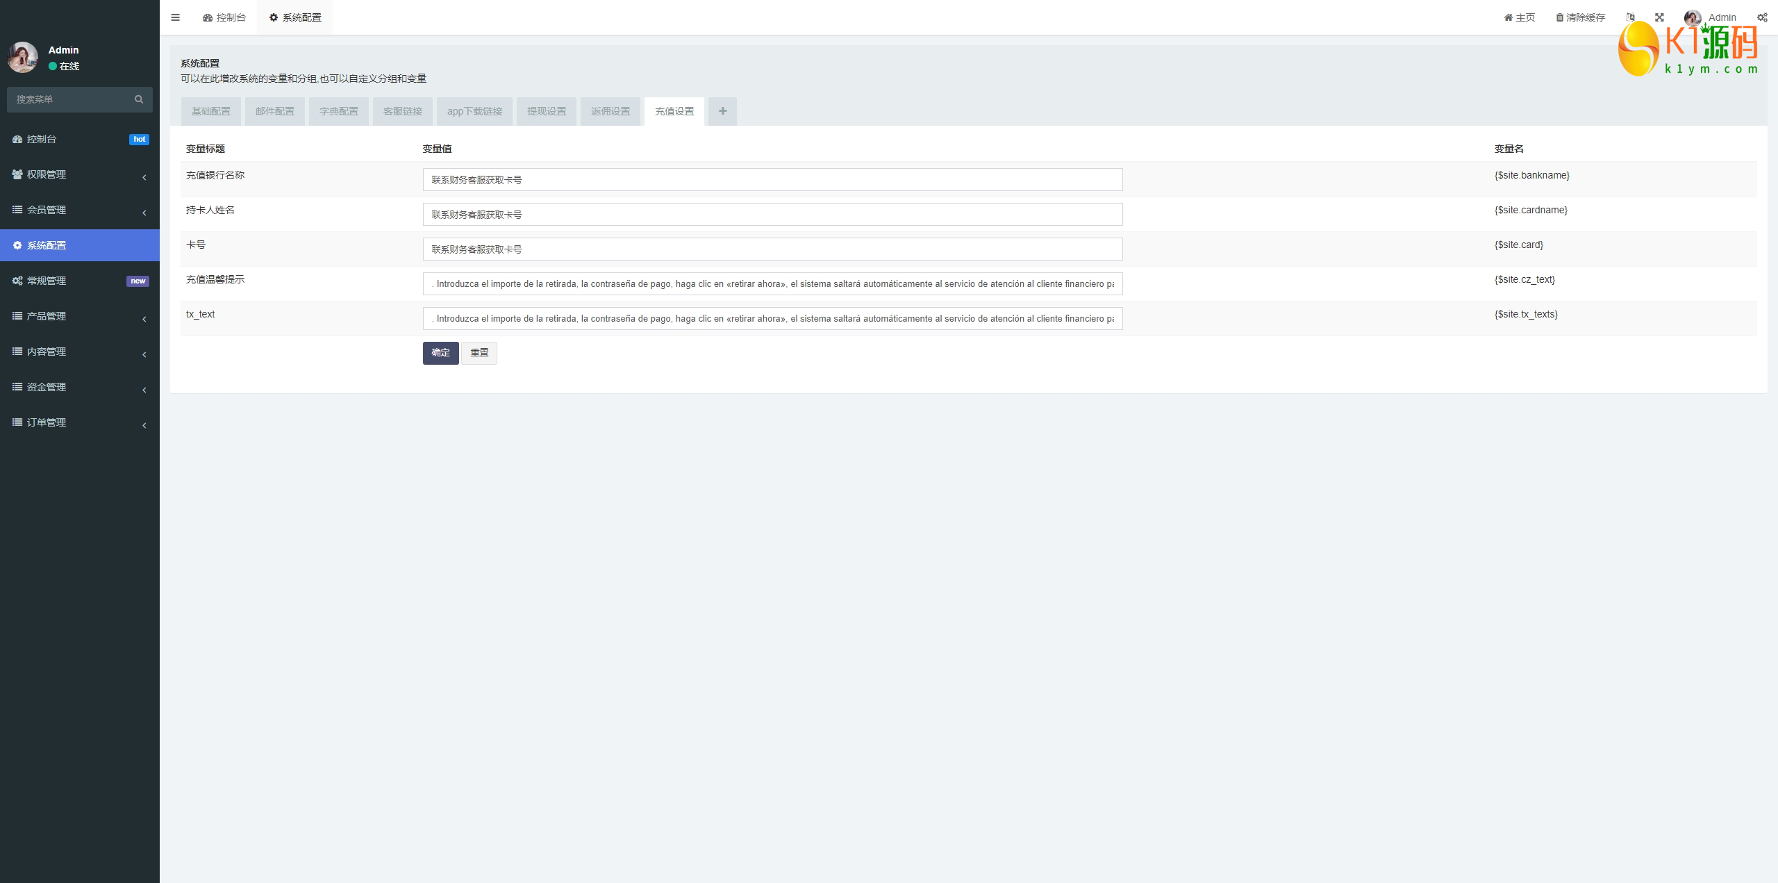Click the search magnifier icon in sidebar
Viewport: 1778px width, 883px height.
[139, 99]
